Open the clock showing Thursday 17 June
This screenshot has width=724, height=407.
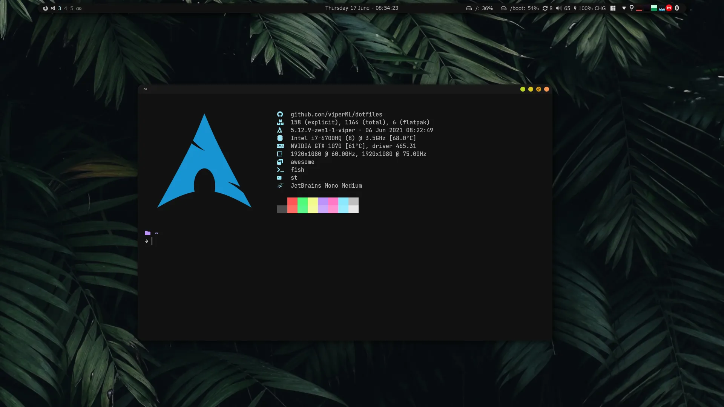coord(361,8)
